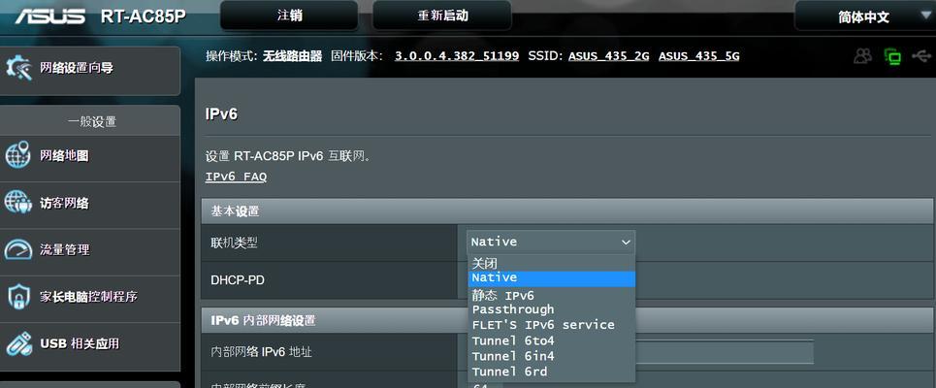Select Passthrough option
This screenshot has width=936, height=388.
tap(551, 309)
